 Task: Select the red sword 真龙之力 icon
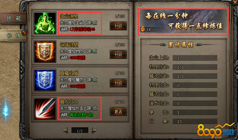point(45,108)
